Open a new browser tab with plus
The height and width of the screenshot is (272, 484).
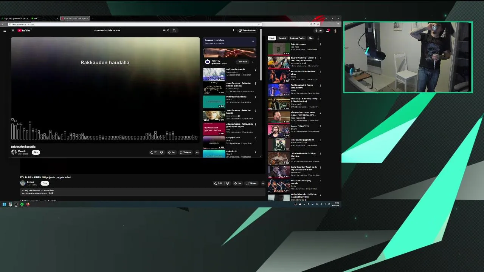pyautogui.click(x=93, y=19)
